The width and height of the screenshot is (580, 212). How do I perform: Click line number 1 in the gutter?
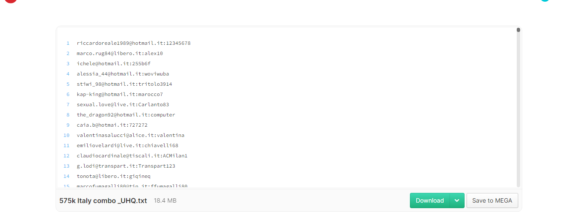click(68, 43)
